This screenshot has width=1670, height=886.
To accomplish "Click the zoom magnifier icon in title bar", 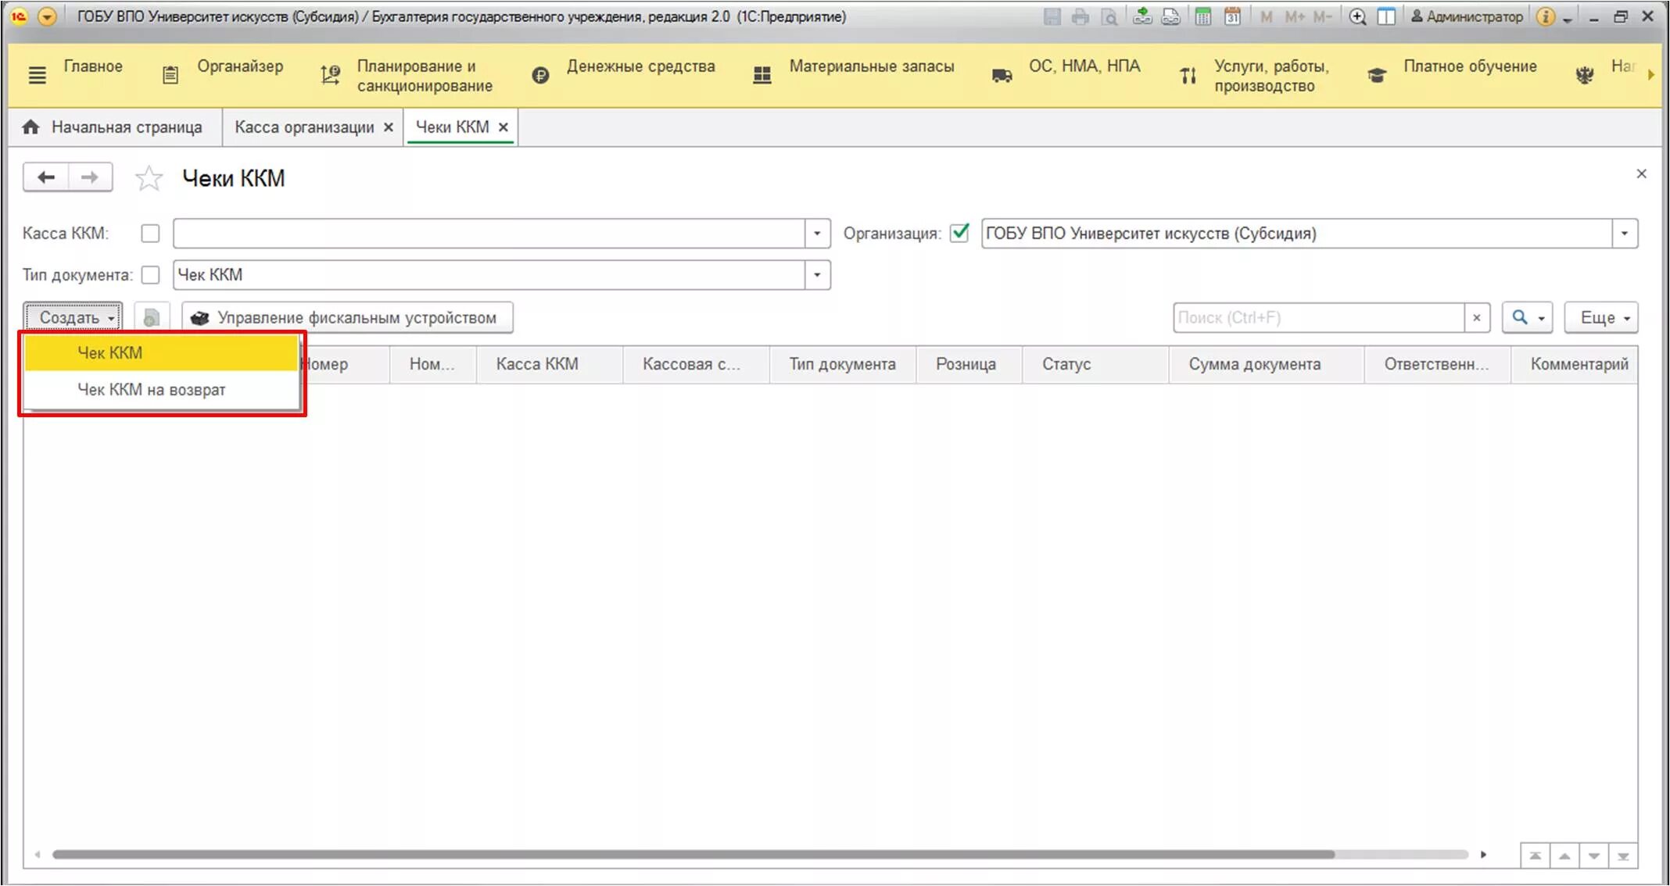I will 1357,16.
